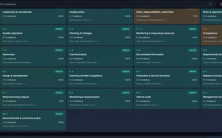
Task: Select the 'Leadership & commitment' card title
Action: pos(17,12)
